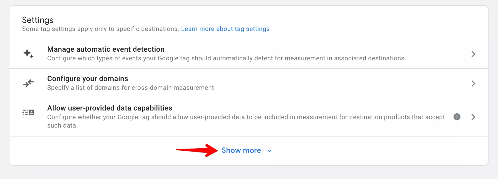Show more settings via Show more text
Screen dimensions: 498x179
point(241,150)
